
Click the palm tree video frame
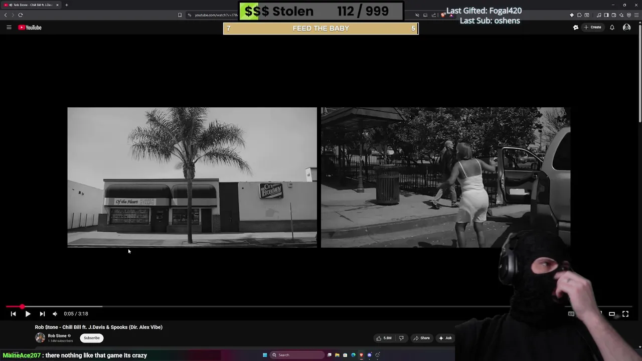tap(192, 177)
